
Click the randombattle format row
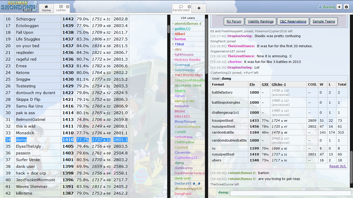click(279, 132)
